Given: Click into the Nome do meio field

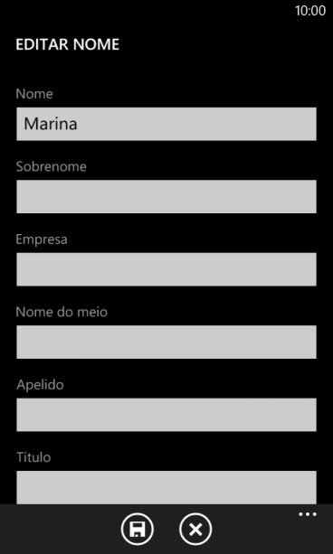Looking at the screenshot, I should click(166, 342).
